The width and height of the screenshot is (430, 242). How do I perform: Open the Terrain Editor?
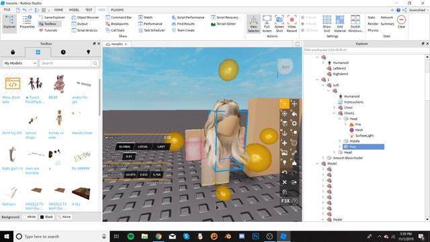(x=224, y=24)
